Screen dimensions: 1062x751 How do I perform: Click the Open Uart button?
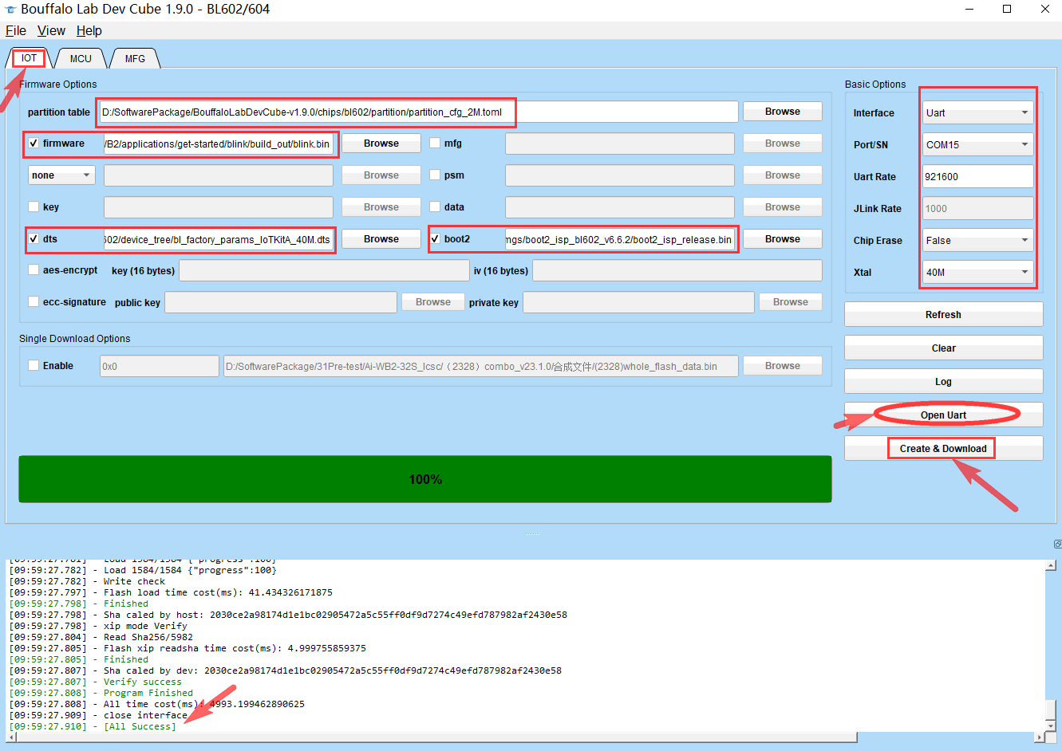[x=944, y=415]
